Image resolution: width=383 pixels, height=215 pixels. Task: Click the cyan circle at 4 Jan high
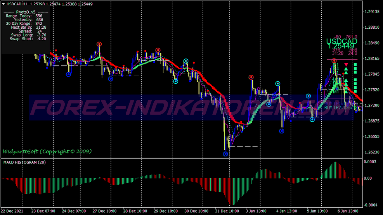278,84
